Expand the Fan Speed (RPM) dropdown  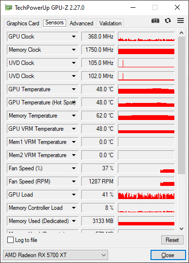click(74, 182)
